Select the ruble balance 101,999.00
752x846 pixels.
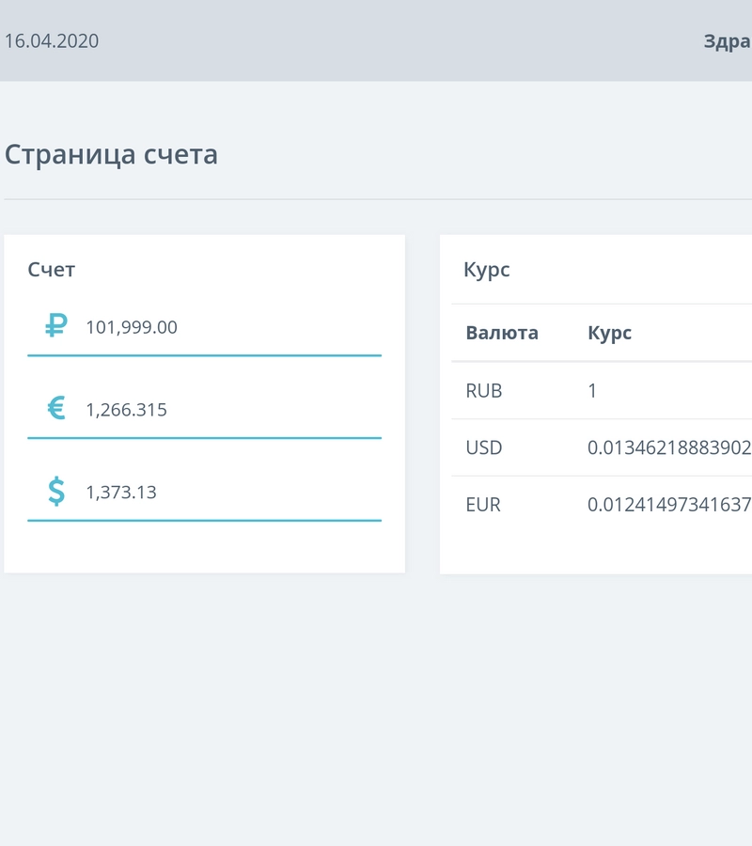132,327
